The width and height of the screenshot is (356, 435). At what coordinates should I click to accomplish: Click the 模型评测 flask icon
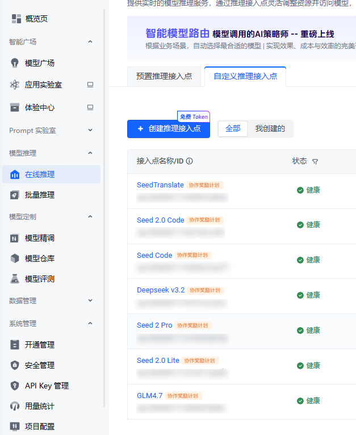[15, 279]
